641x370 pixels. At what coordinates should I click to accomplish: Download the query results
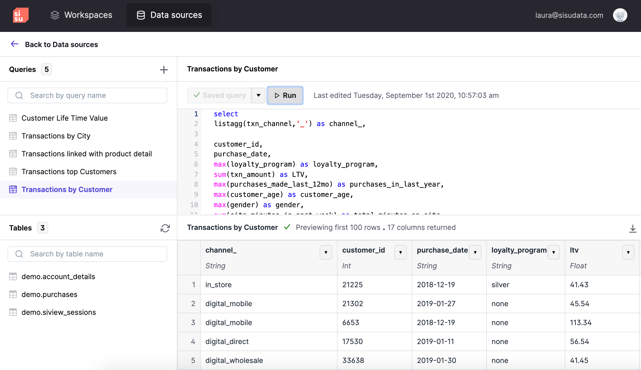[632, 229]
